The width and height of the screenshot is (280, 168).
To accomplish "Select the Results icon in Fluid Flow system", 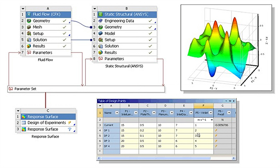I will [x=29, y=46].
